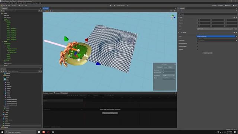238x134 pixels.
Task: Click the Node section gear icon
Action: coord(236,17)
